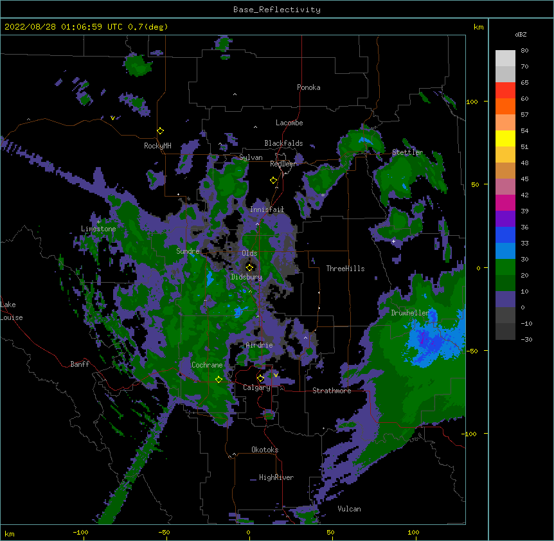Click the Blackfalds town label
Screen dimensions: 554x541
[283, 143]
